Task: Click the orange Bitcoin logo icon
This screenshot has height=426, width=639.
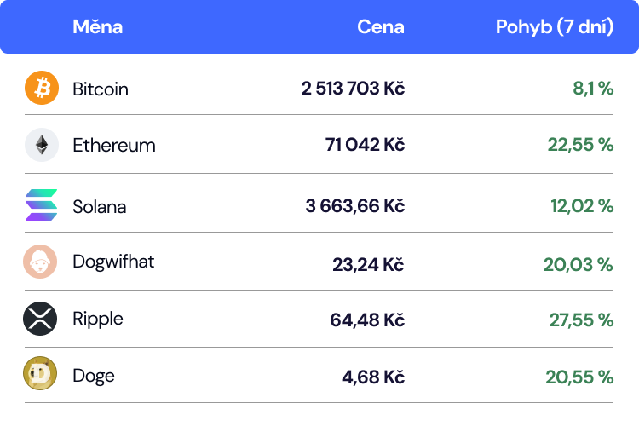Action: click(42, 88)
